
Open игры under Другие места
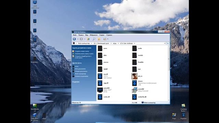77,66
